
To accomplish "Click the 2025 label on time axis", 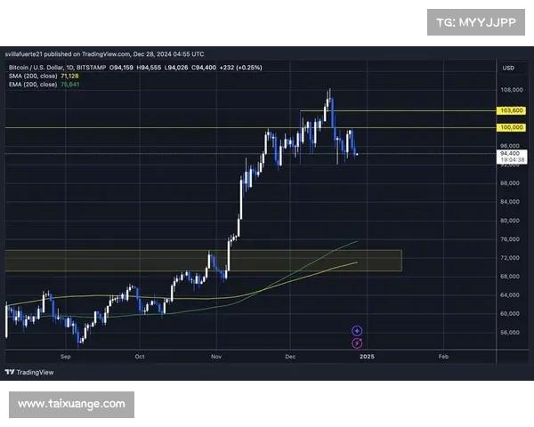I will pyautogui.click(x=366, y=356).
